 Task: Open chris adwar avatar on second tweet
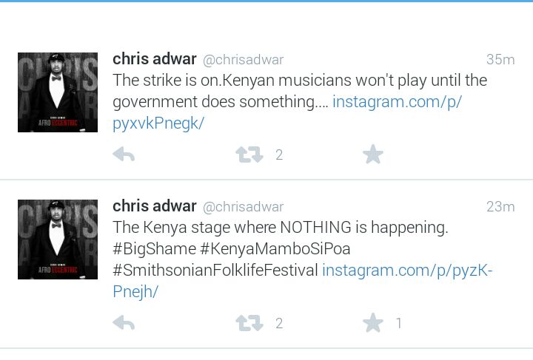pyautogui.click(x=58, y=240)
